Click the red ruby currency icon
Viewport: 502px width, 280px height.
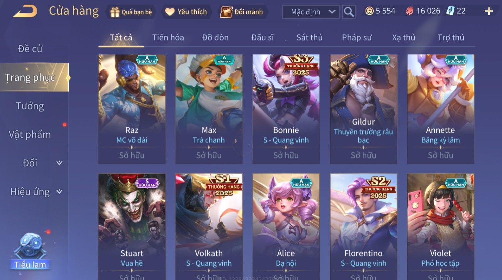tap(409, 11)
